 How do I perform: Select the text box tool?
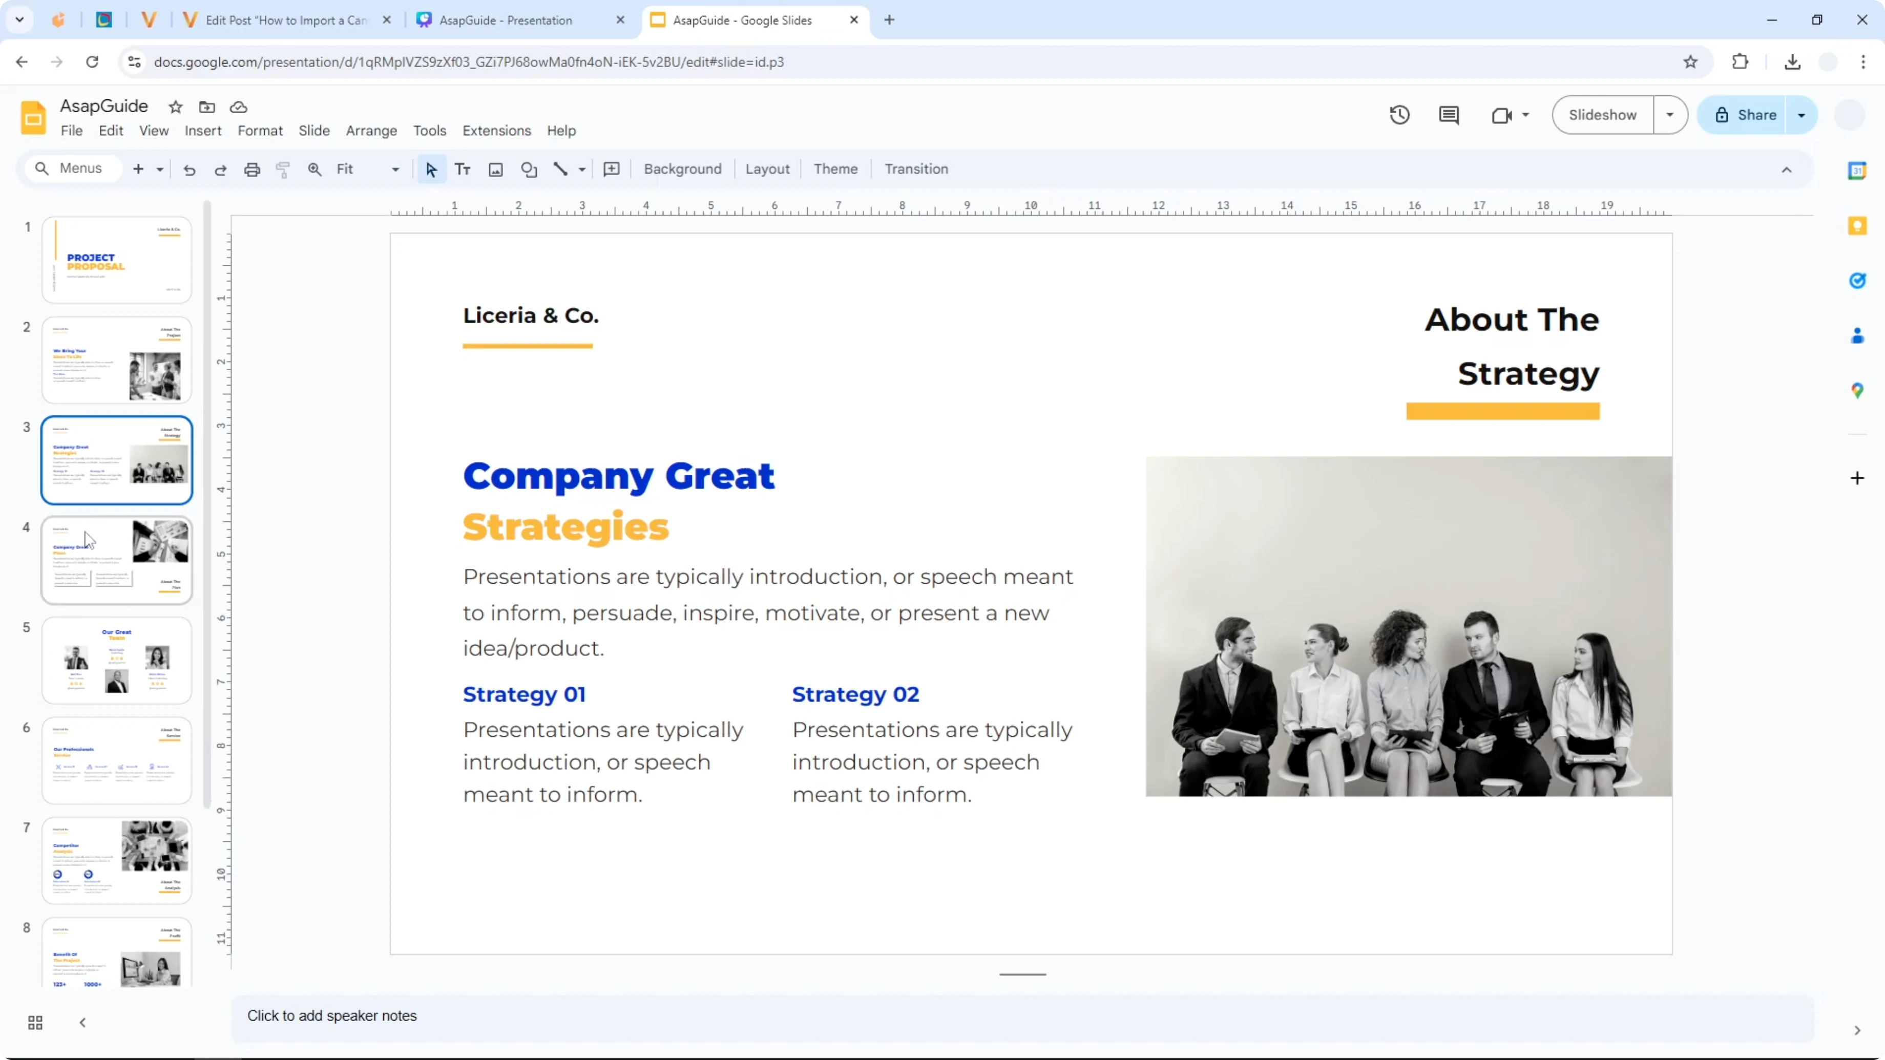click(x=463, y=169)
